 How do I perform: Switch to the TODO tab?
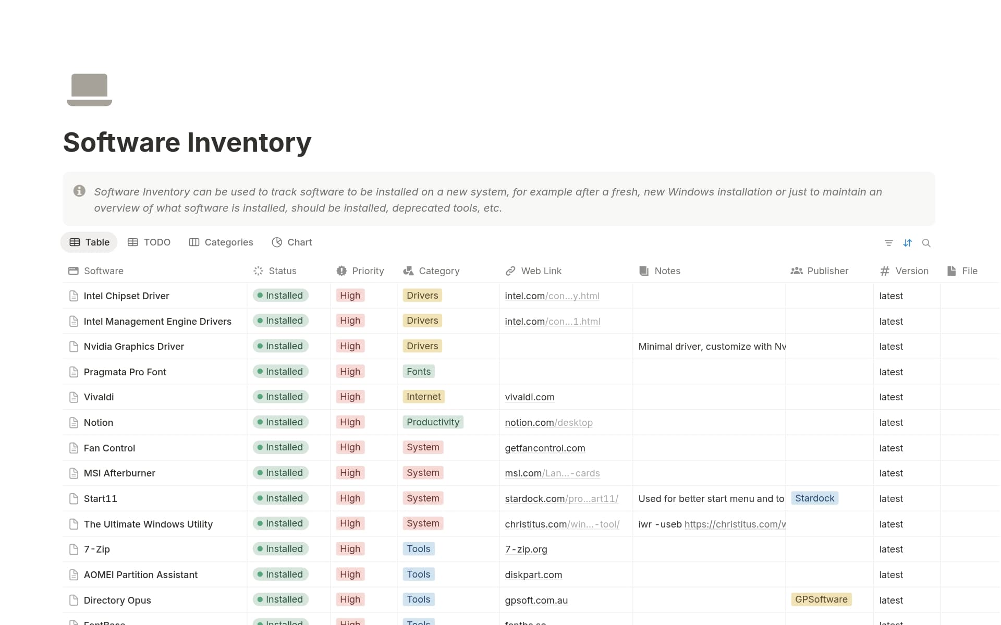149,242
